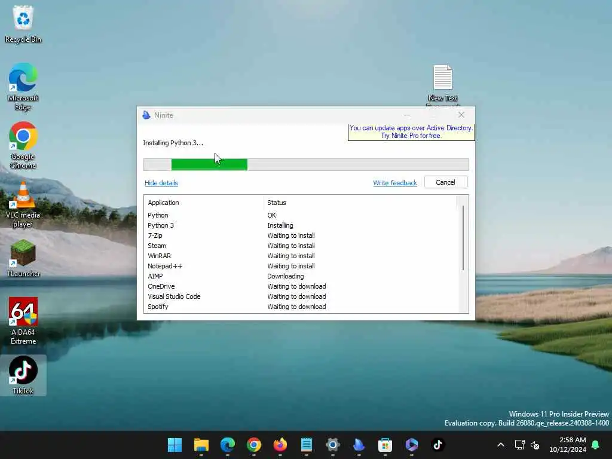Viewport: 612px width, 459px height.
Task: Open Notepad from the taskbar
Action: pos(307,445)
